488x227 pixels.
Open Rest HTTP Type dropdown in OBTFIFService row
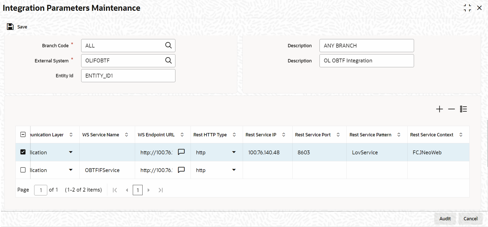(x=234, y=170)
